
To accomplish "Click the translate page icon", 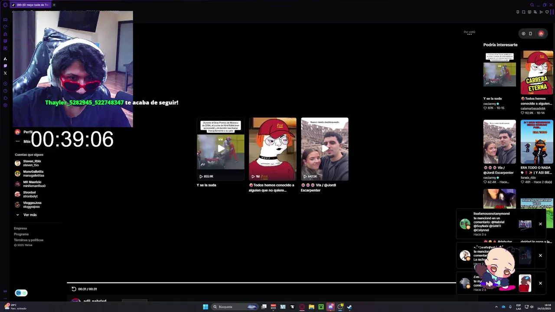I will click(x=535, y=12).
